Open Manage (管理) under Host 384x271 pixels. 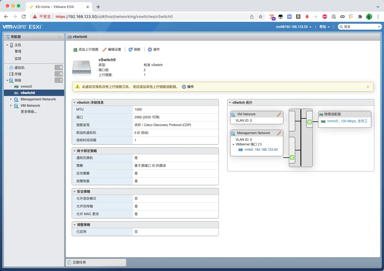[x=18, y=51]
